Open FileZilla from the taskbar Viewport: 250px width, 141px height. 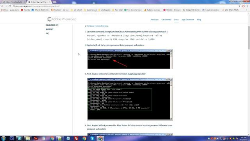tap(76, 138)
